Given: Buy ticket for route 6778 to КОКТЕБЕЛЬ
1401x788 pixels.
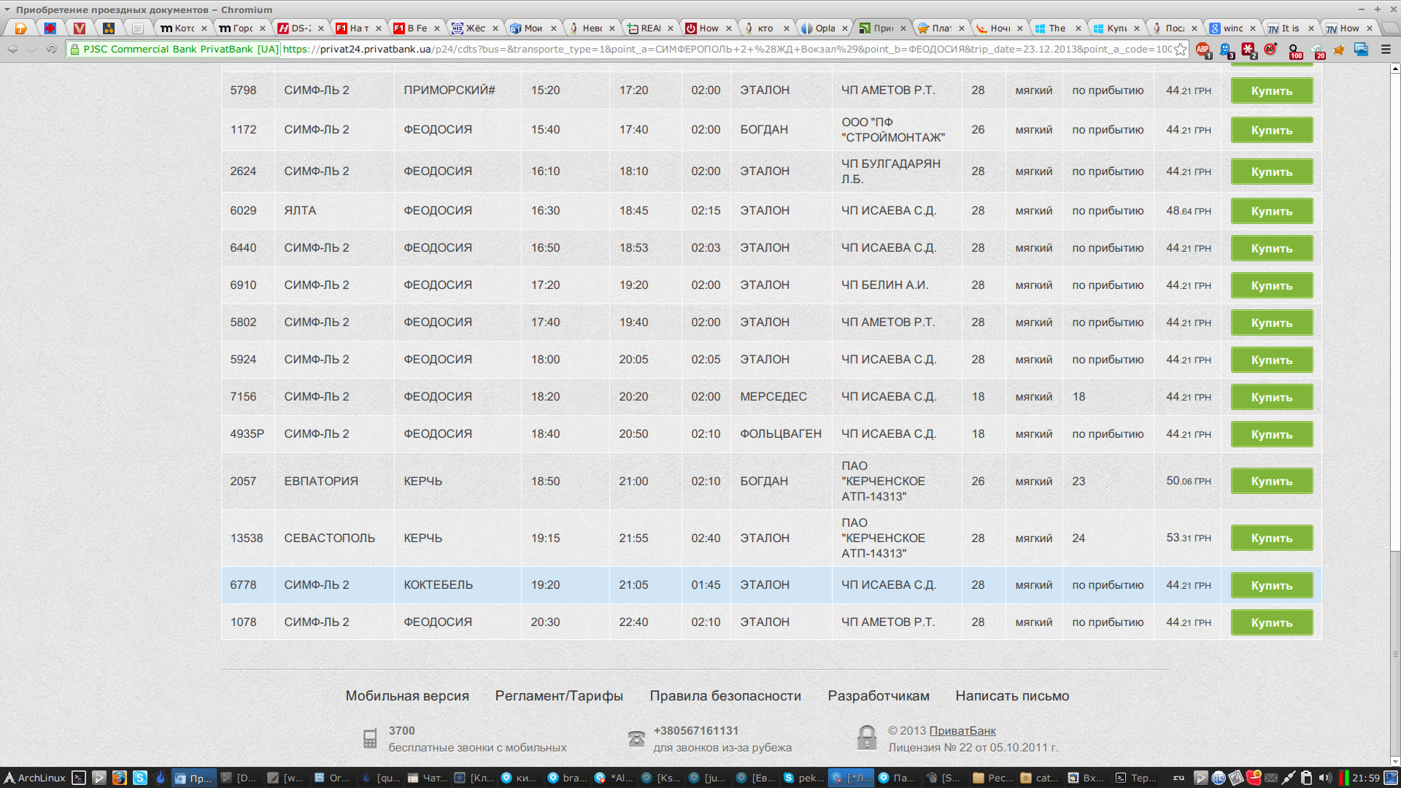Looking at the screenshot, I should (x=1271, y=585).
